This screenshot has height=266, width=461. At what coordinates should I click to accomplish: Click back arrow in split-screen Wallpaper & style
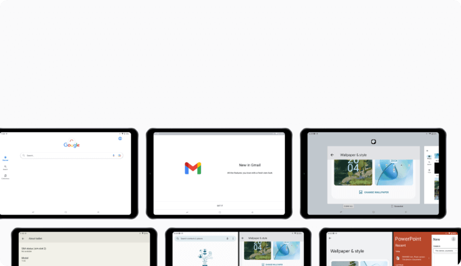click(x=243, y=239)
